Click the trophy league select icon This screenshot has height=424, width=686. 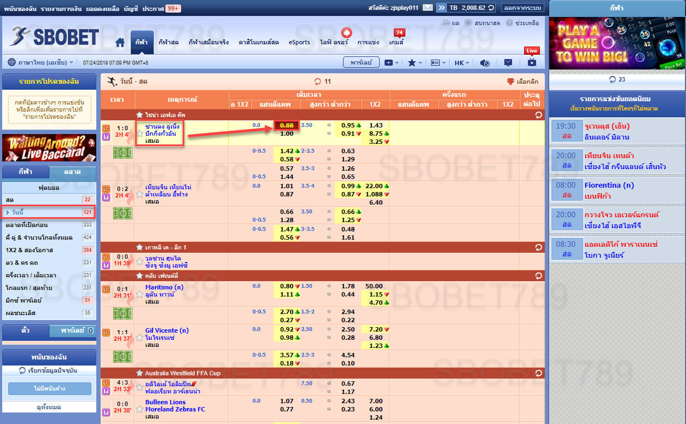510,82
